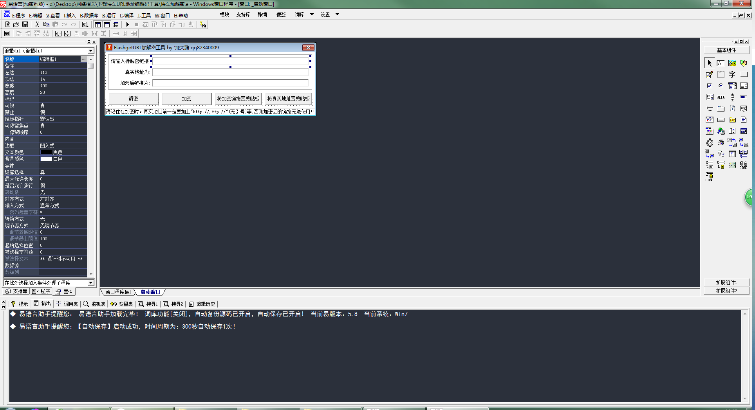The height and width of the screenshot is (410, 755).
Task: Click the form preview icon on second toolbar
Action: point(7,34)
